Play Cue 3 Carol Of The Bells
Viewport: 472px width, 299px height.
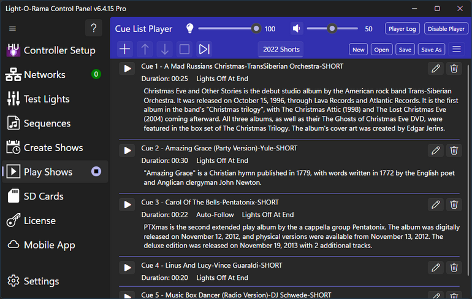tap(127, 204)
